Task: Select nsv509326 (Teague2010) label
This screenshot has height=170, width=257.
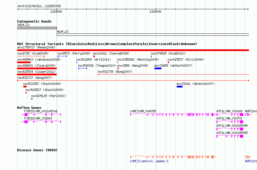Action: coord(97,66)
